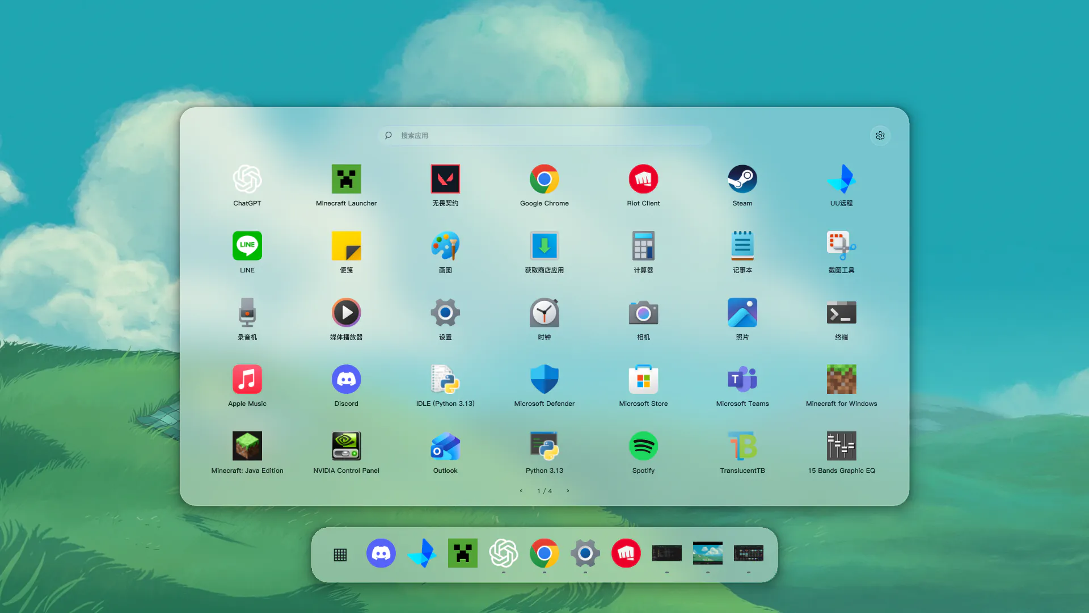The image size is (1089, 613).
Task: Open the 计算器 calculator
Action: 643,246
